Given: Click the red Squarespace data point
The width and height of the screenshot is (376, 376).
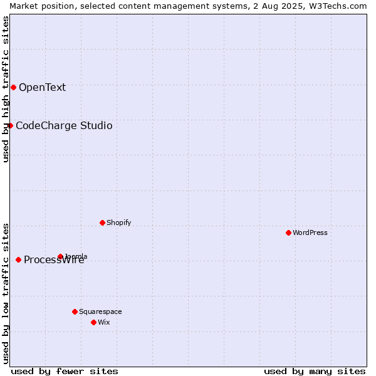Looking at the screenshot, I should (x=75, y=311).
